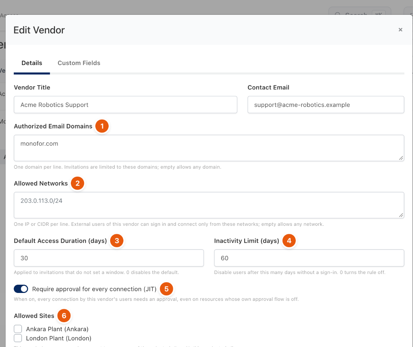Image resolution: width=413 pixels, height=347 pixels.
Task: Click 'Disable users after this many days' hint
Action: [x=300, y=272]
